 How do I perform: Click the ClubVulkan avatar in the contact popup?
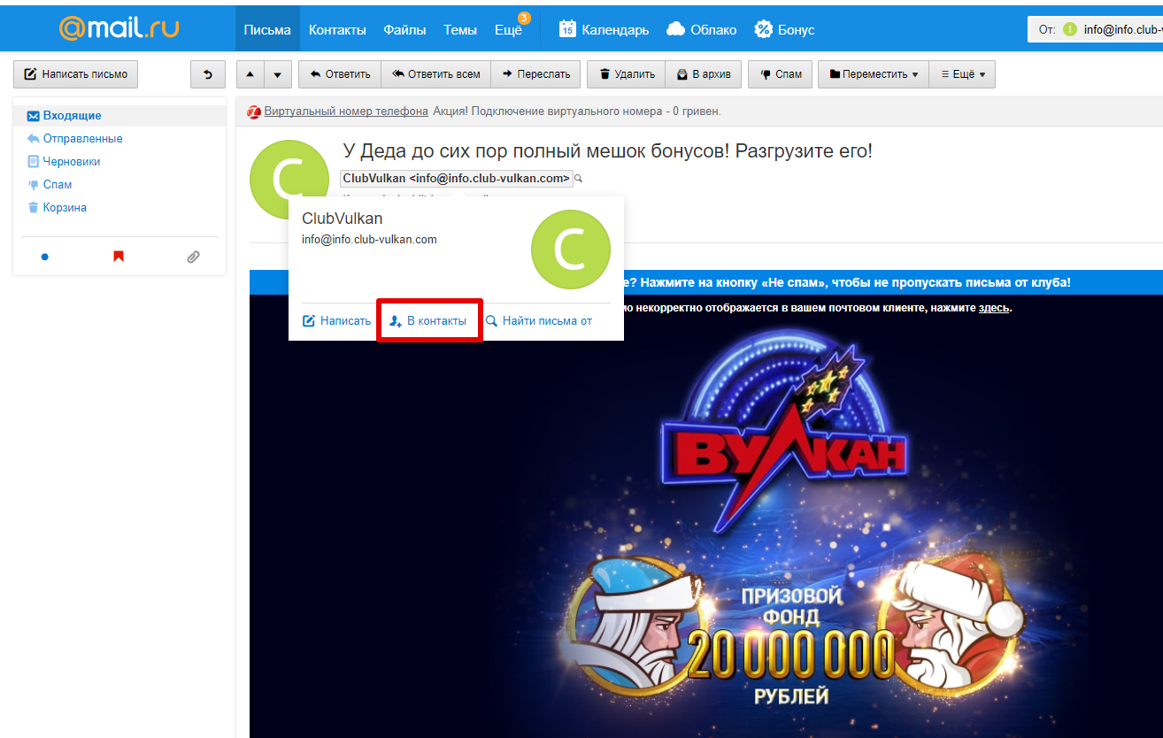[x=571, y=250]
